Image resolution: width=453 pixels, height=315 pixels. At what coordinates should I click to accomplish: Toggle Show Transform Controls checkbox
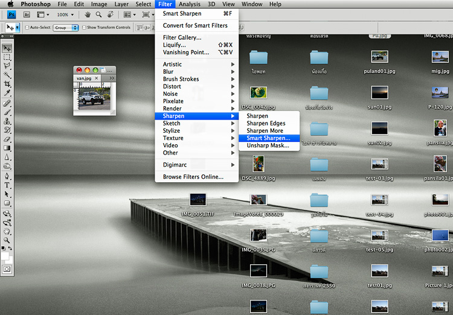coord(85,28)
